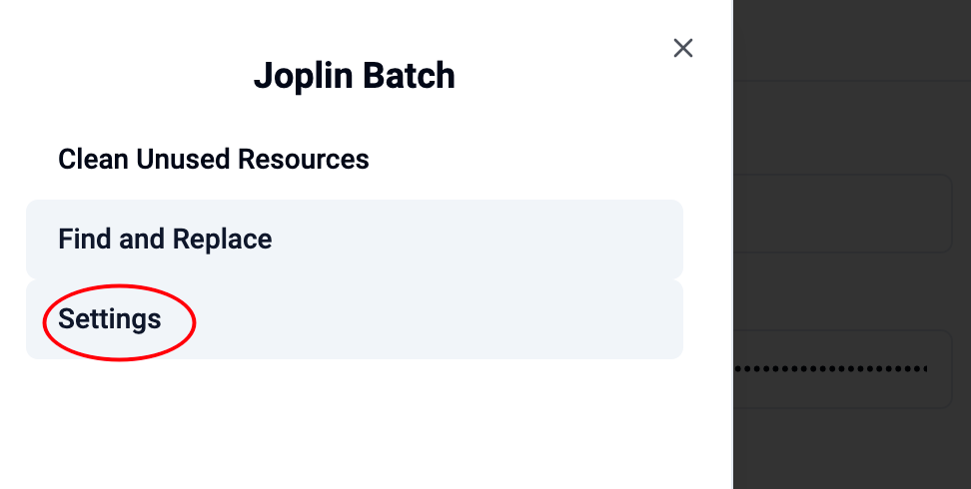This screenshot has width=971, height=489.
Task: Choose Settings from the navigation drawer
Action: (110, 319)
